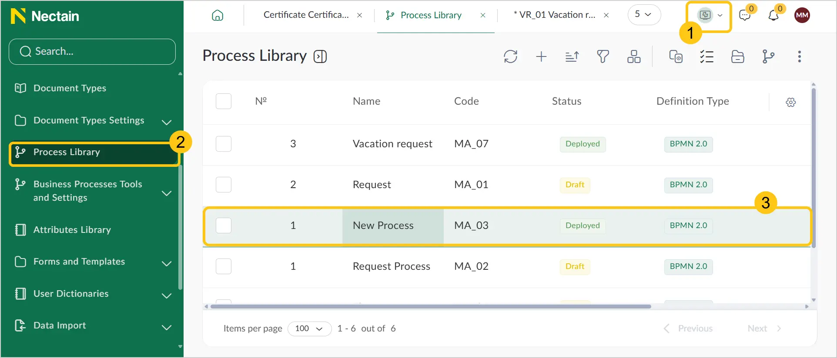
Task: Open the New Process entry
Action: point(383,225)
